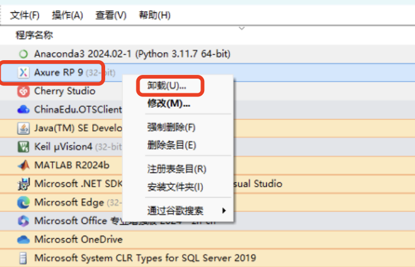The width and height of the screenshot is (415, 267).
Task: Select the ChinaEdu.OTSClient entry
Action: point(78,109)
